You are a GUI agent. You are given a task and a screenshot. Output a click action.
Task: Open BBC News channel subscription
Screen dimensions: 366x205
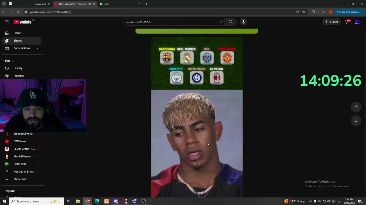(x=21, y=141)
